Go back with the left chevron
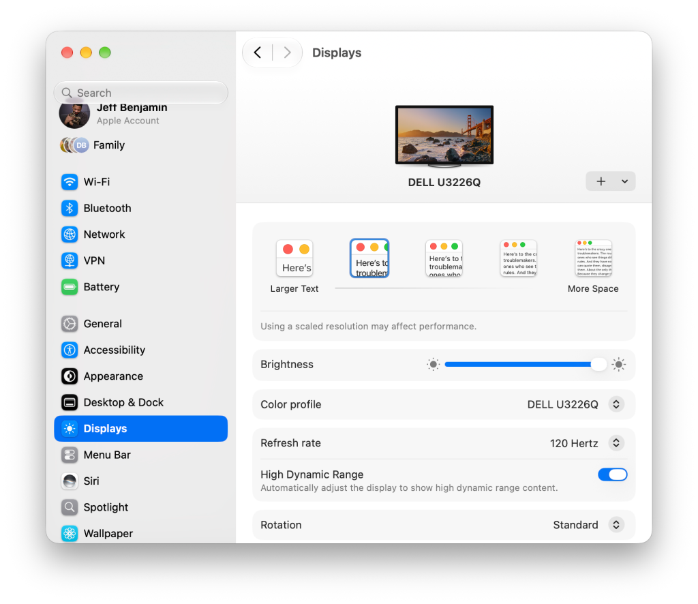Image resolution: width=698 pixels, height=604 pixels. pos(257,52)
